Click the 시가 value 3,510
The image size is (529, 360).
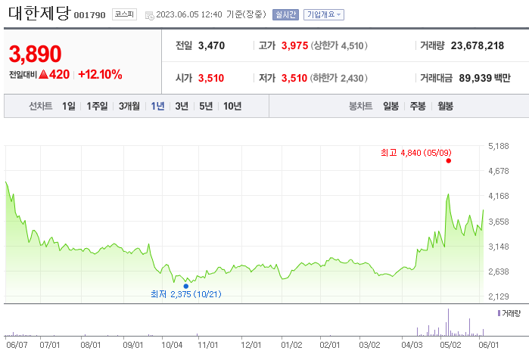coord(211,78)
